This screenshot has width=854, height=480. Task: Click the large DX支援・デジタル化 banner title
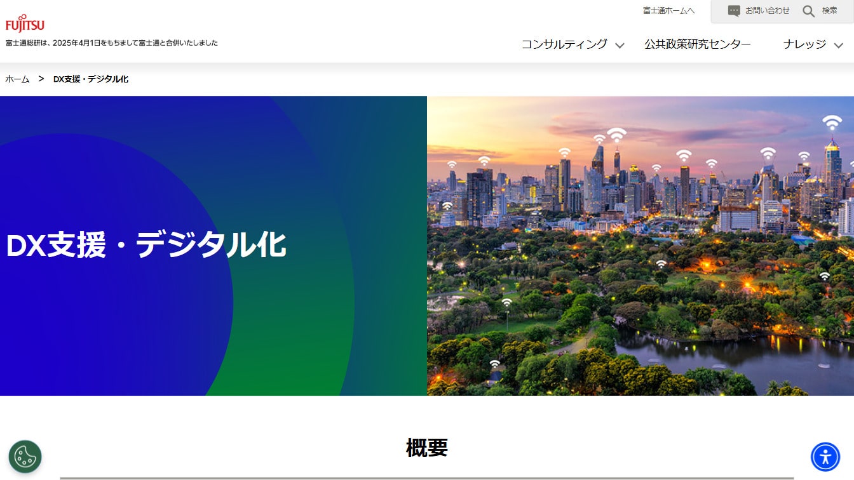146,245
